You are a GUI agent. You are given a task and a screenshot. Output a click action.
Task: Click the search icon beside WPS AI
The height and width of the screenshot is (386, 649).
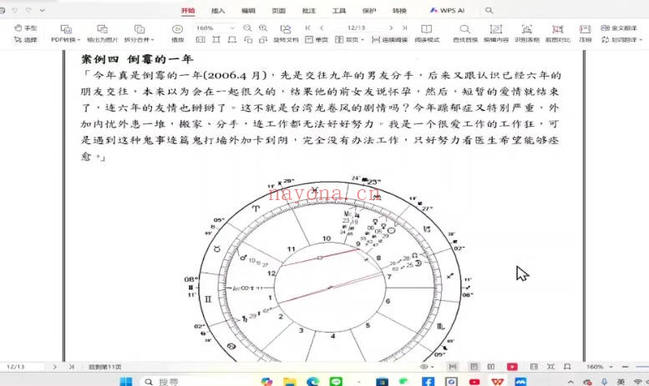[x=489, y=10]
